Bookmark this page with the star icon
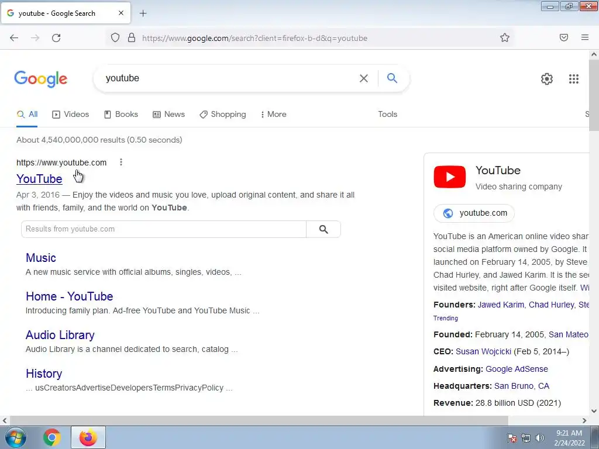Screen dimensions: 599x449 [x=505, y=37]
